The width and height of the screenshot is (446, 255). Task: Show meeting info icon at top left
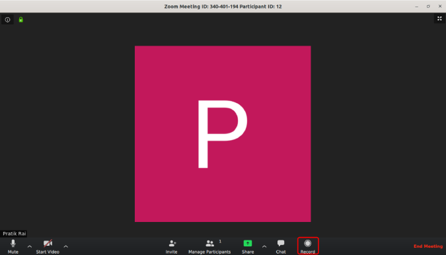7,20
